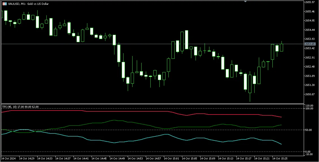Click the 50.00 indicator level label
This screenshot has width=319, height=162.
point(309,130)
